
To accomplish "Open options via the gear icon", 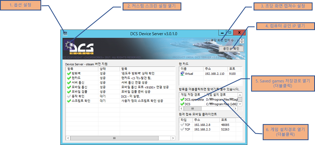I will tap(69, 45).
